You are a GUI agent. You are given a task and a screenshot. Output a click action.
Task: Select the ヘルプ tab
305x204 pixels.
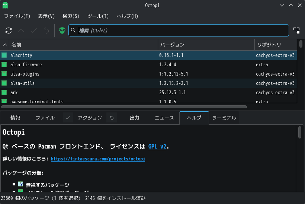pyautogui.click(x=194, y=118)
